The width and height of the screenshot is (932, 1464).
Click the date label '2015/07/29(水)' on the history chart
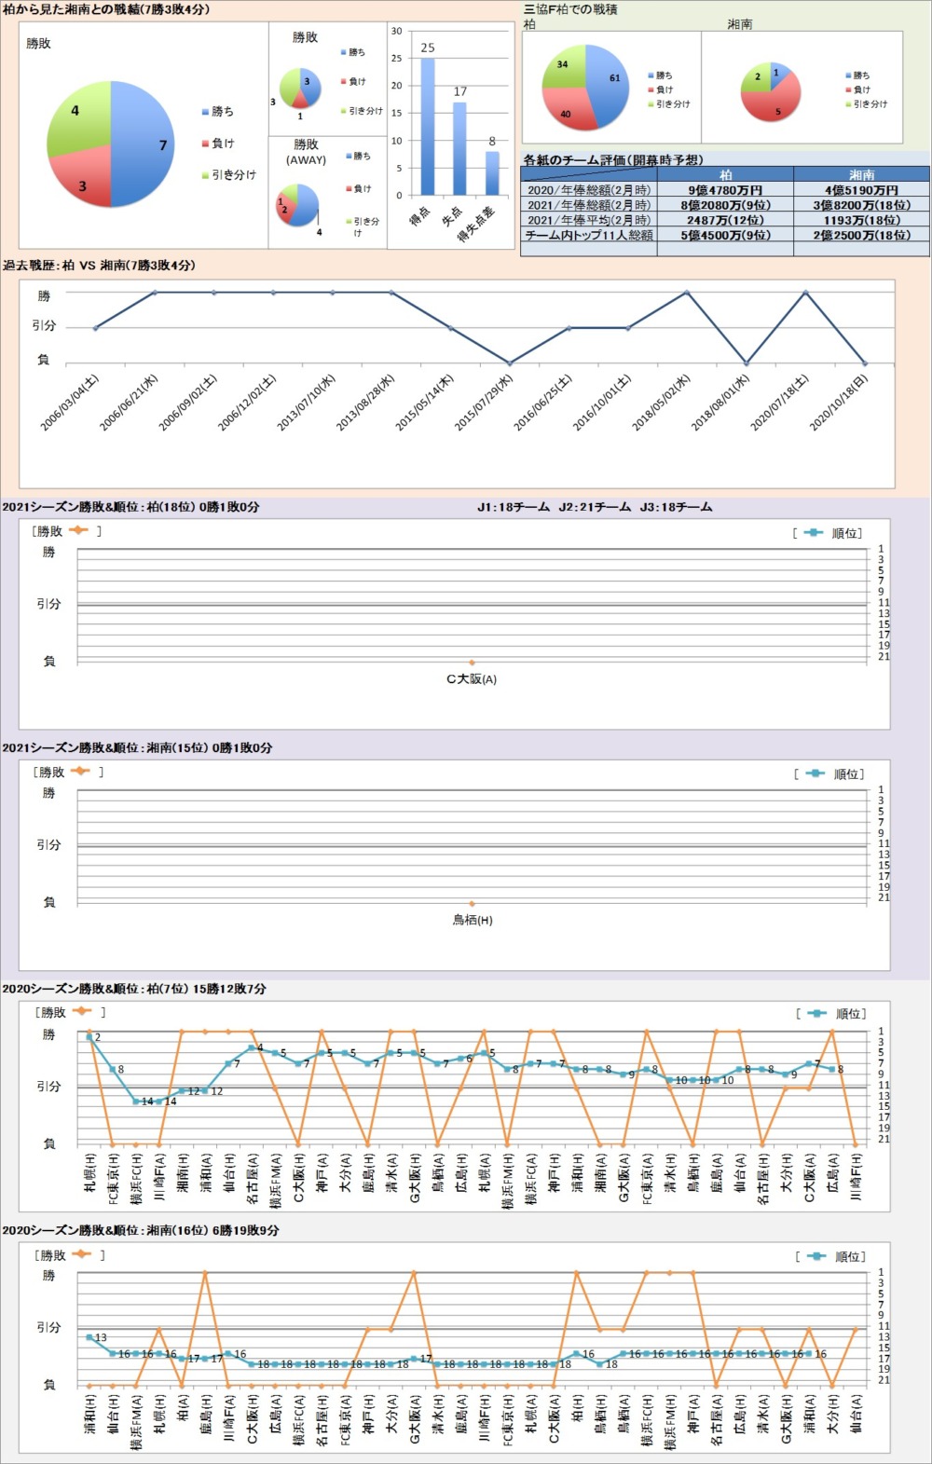click(x=485, y=403)
